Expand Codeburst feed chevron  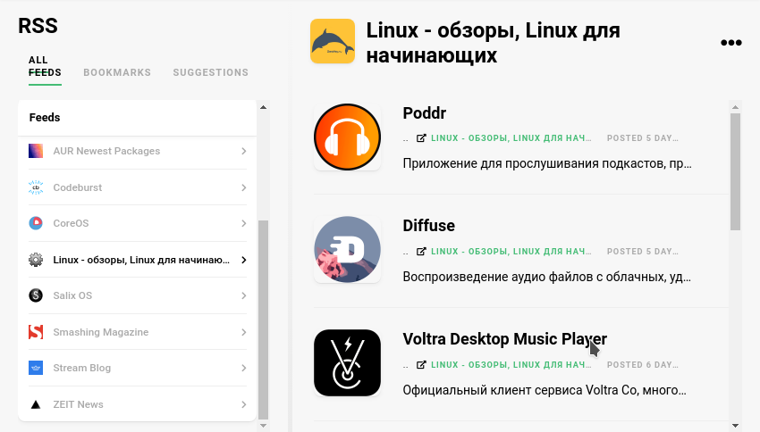click(244, 187)
